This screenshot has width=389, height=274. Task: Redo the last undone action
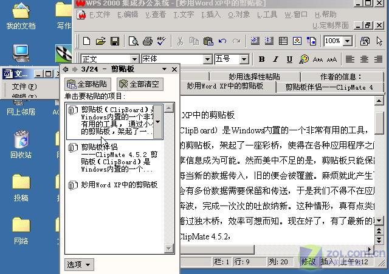[x=236, y=41]
